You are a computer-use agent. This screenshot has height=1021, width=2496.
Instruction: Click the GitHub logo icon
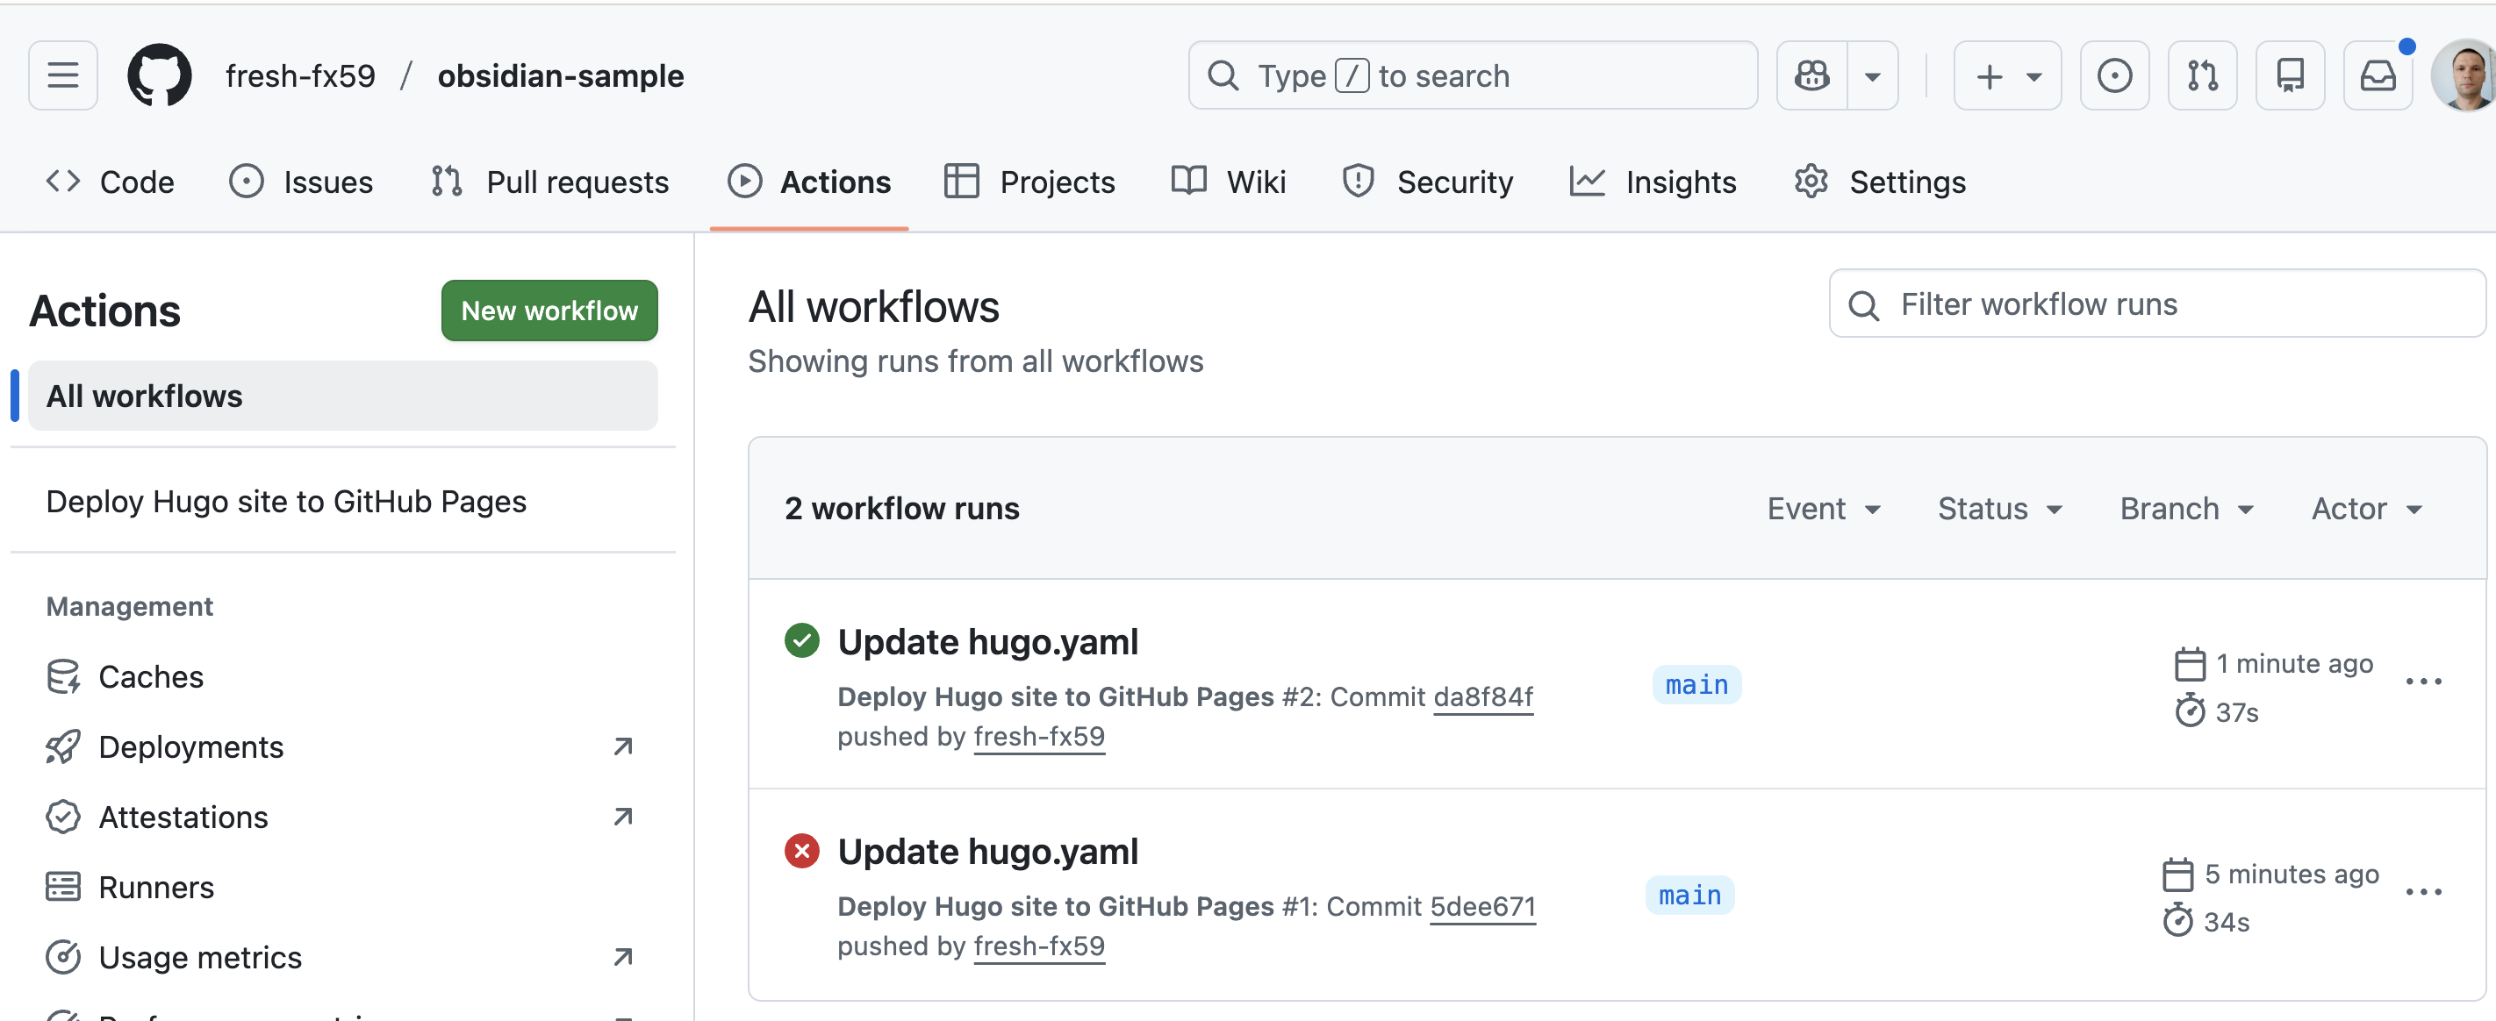(x=160, y=75)
